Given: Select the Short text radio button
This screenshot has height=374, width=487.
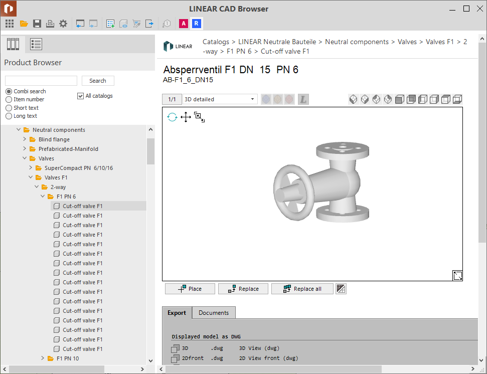Looking at the screenshot, I should coord(9,108).
